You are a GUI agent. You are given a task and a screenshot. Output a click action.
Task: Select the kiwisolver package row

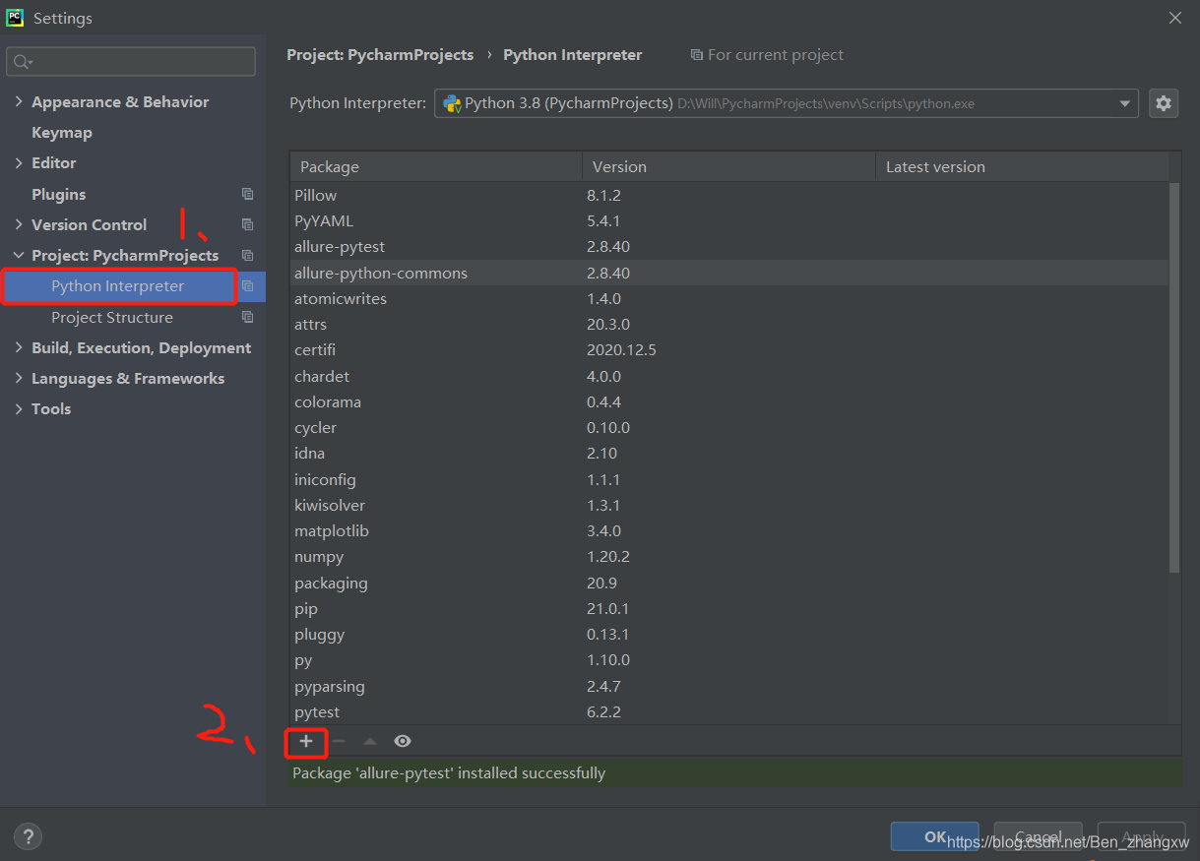coord(729,505)
